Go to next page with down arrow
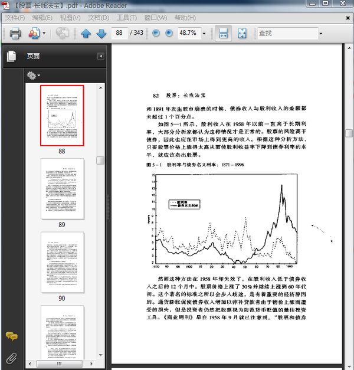354x370 pixels. (x=101, y=33)
